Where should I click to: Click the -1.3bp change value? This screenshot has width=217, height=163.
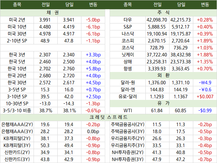(93, 104)
